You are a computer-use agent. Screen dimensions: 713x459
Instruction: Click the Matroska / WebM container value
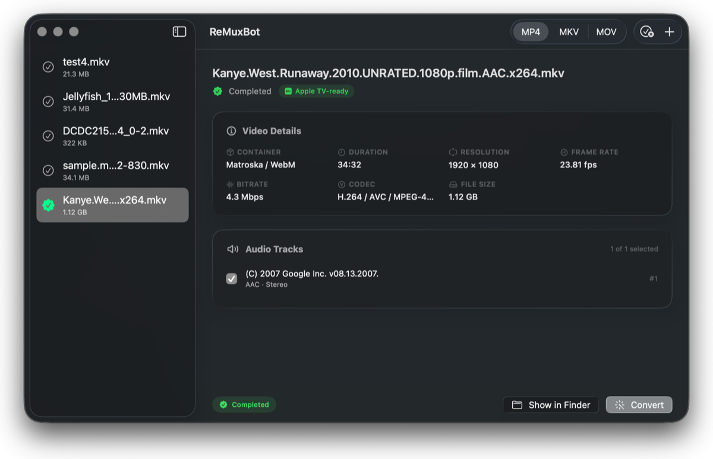[x=260, y=165]
